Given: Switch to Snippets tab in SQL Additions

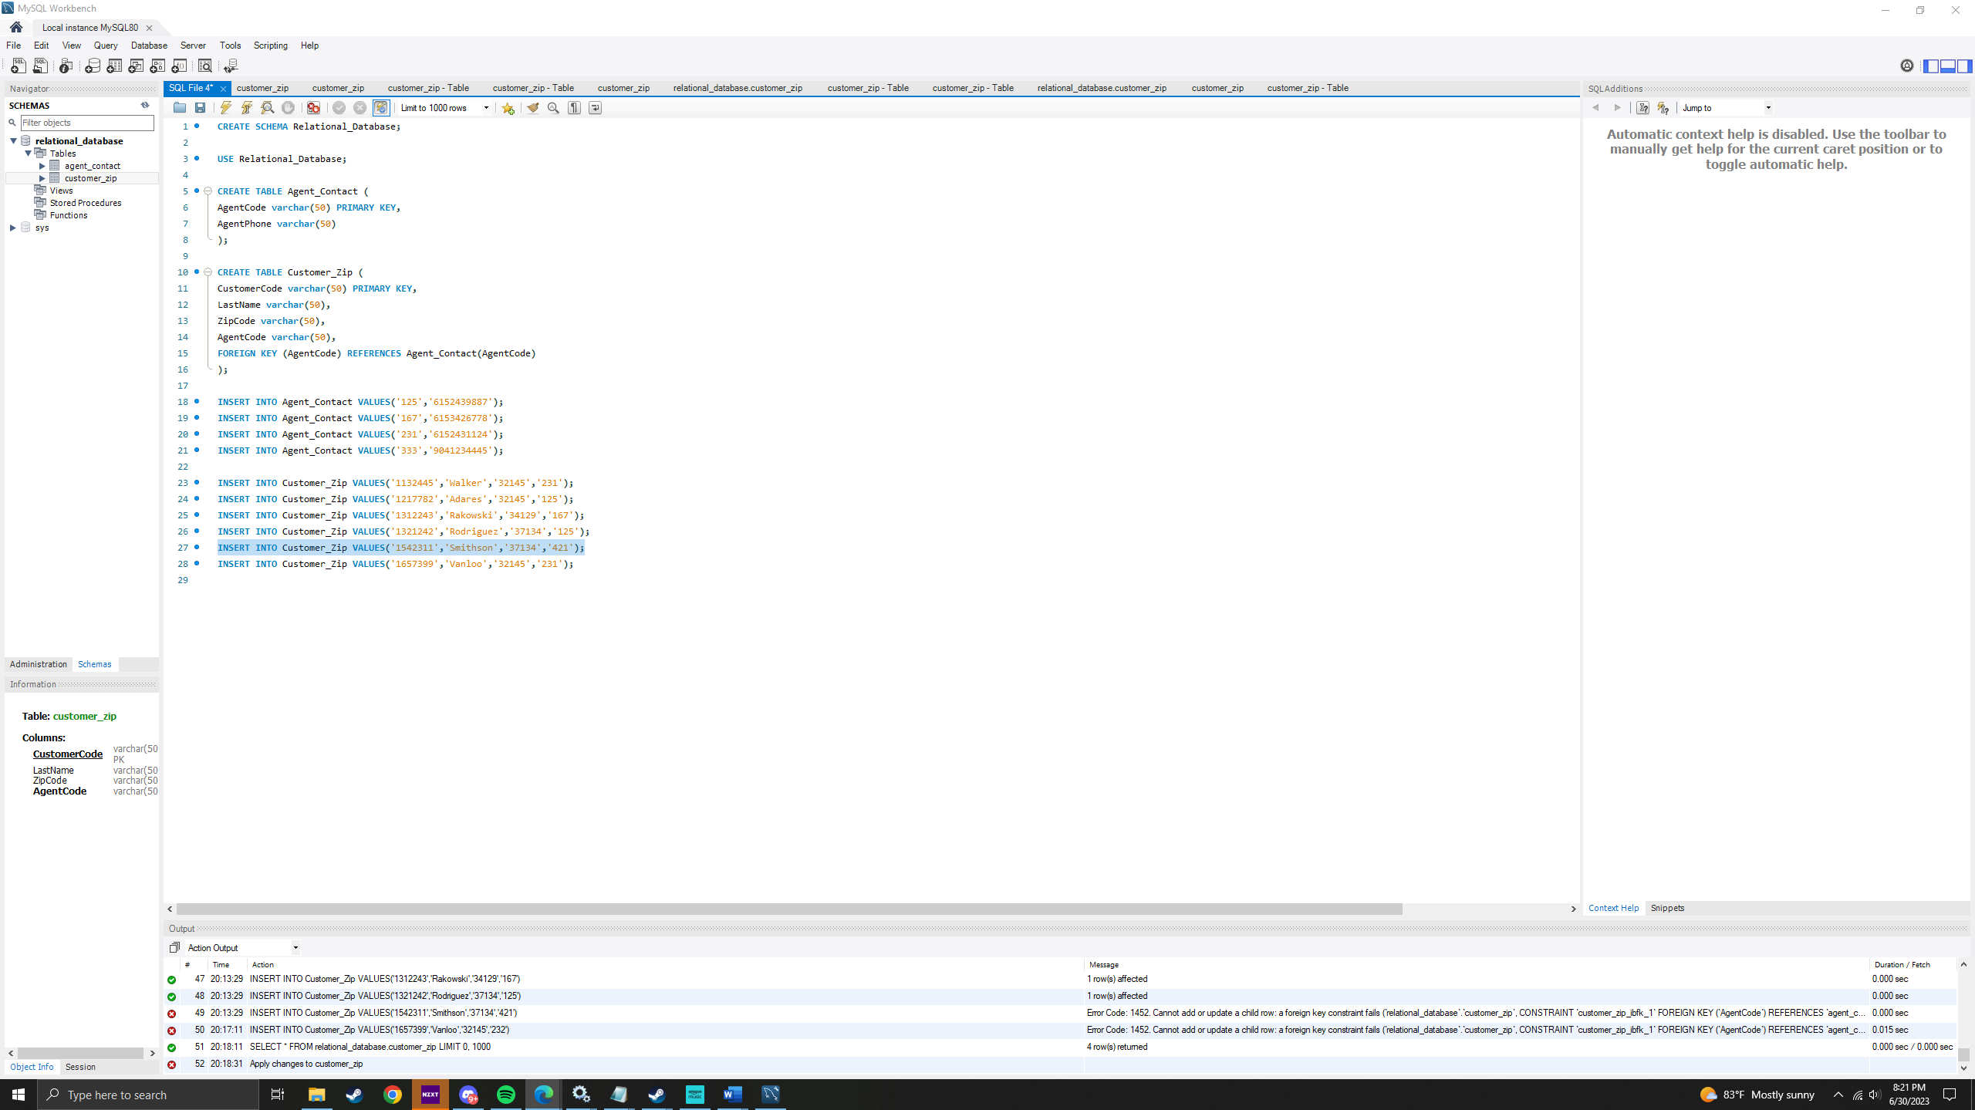Looking at the screenshot, I should [x=1666, y=908].
